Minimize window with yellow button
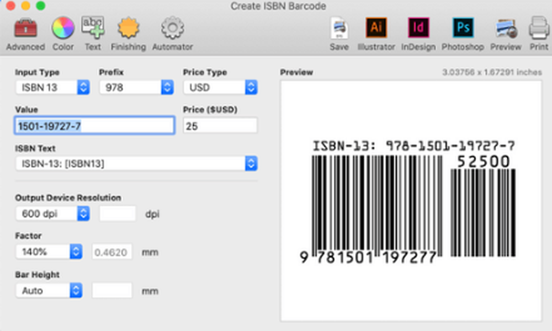552x331 pixels. point(26,6)
